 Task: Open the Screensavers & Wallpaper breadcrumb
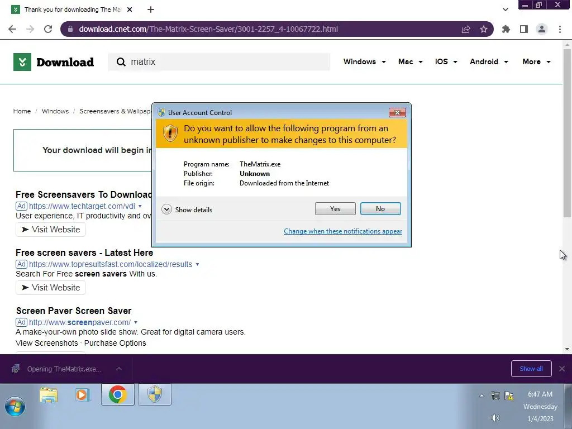(115, 111)
